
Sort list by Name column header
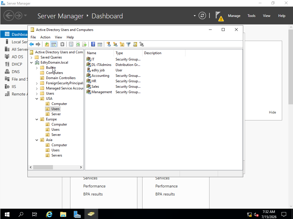(99, 53)
